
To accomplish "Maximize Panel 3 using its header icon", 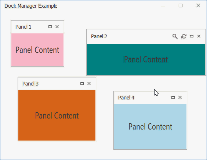I will pos(82,84).
